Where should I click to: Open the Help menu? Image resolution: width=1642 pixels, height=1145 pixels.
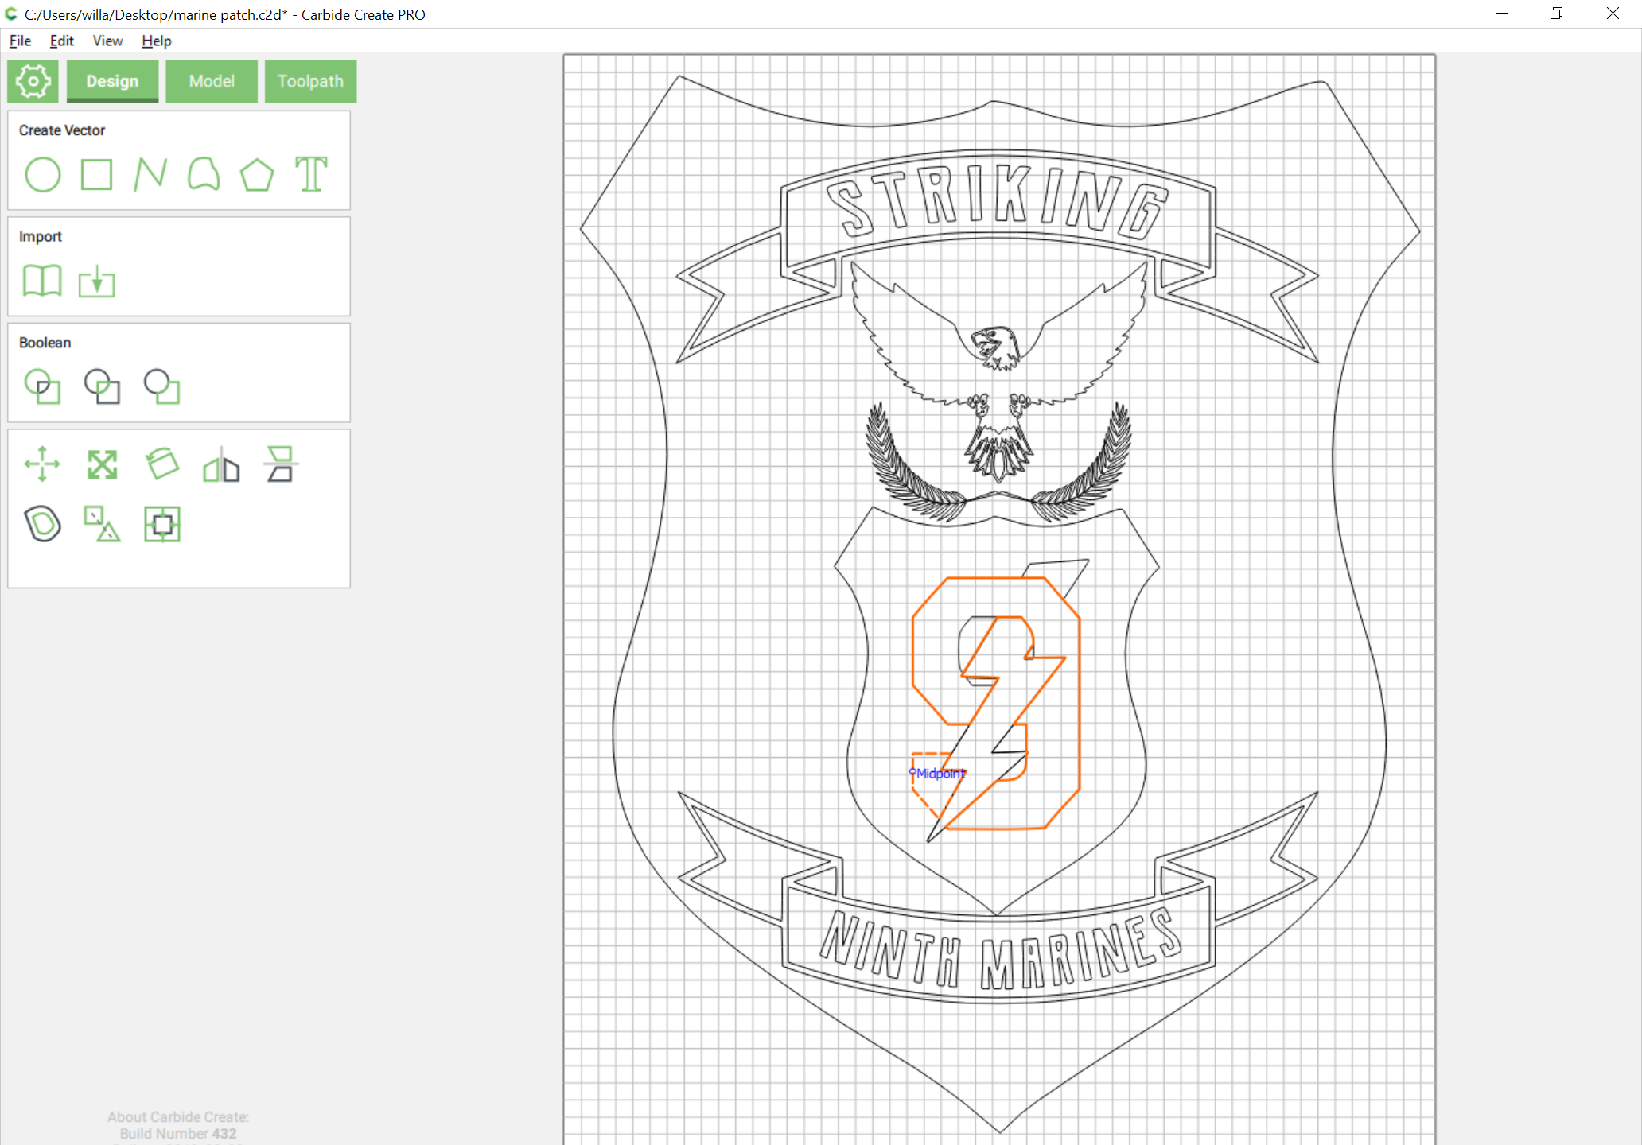click(x=157, y=41)
